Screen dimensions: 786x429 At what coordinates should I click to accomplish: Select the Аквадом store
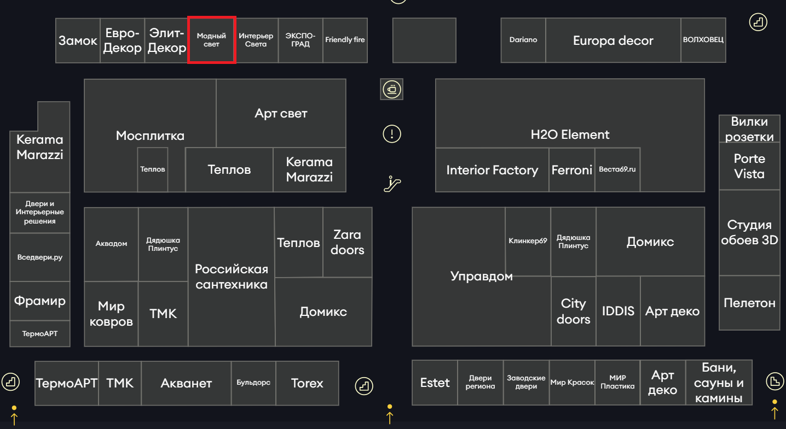pyautogui.click(x=111, y=244)
